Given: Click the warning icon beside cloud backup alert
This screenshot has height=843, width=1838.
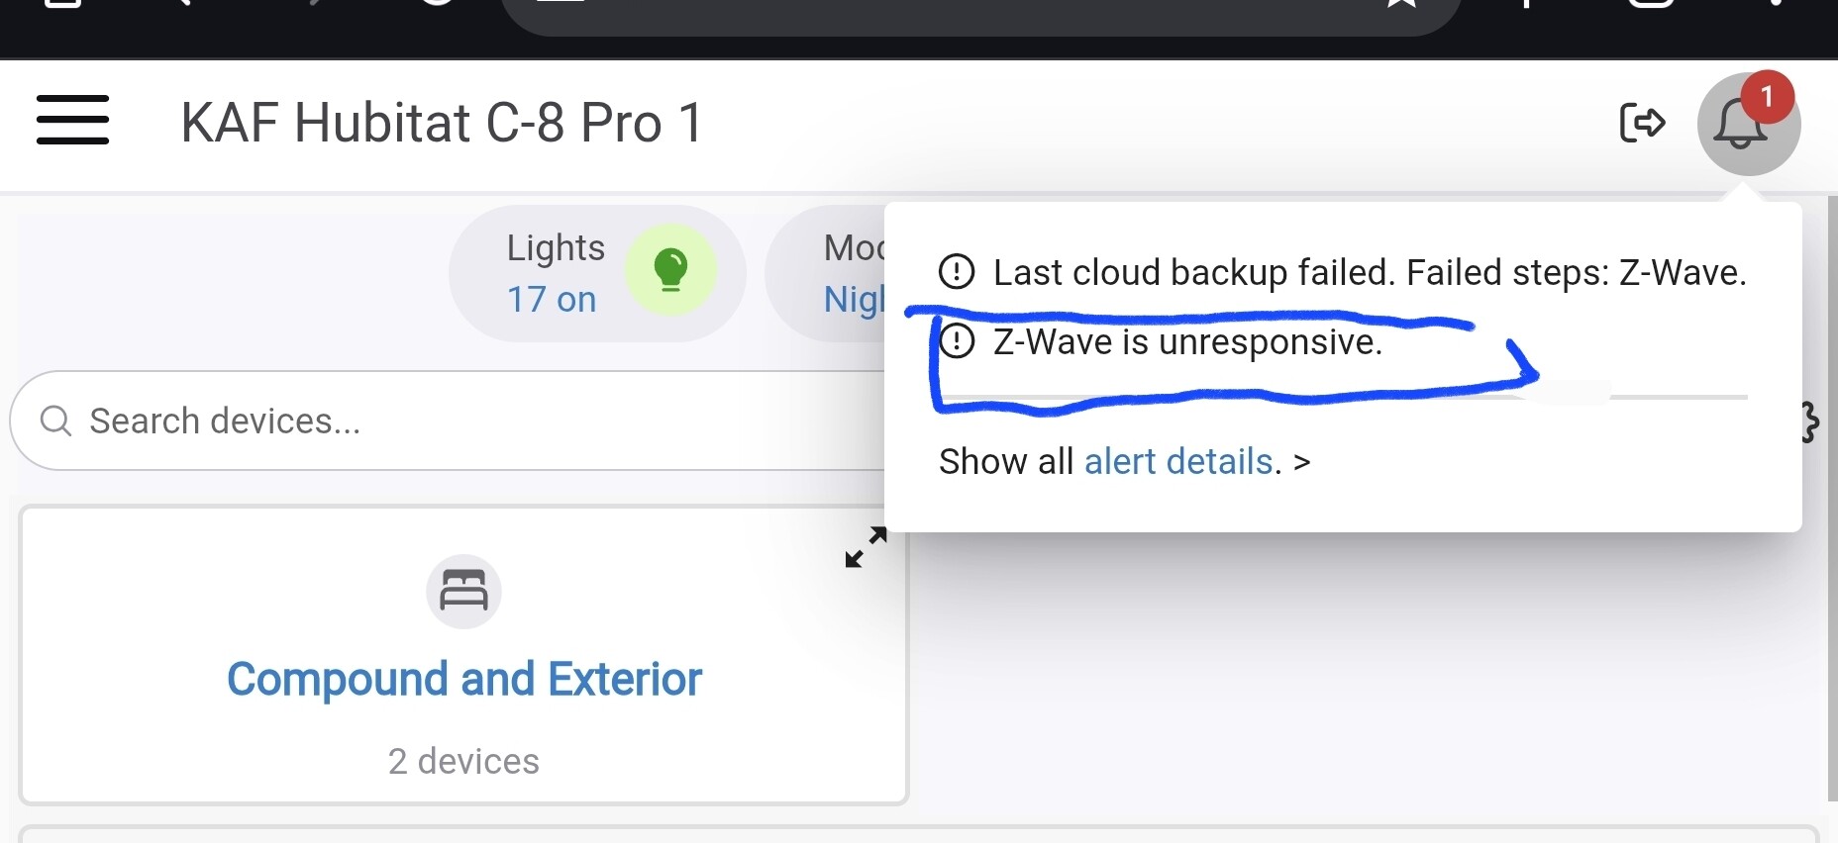Looking at the screenshot, I should coord(957,271).
